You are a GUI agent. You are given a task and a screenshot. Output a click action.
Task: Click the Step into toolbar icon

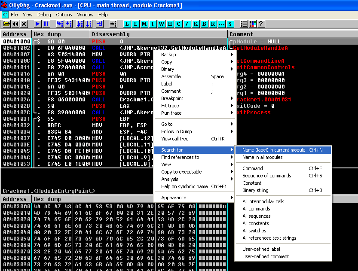60,24
